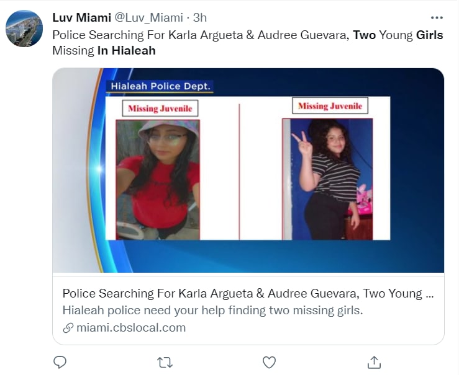459x375 pixels.
Task: Click the reply speech bubble icon
Action: click(x=60, y=362)
